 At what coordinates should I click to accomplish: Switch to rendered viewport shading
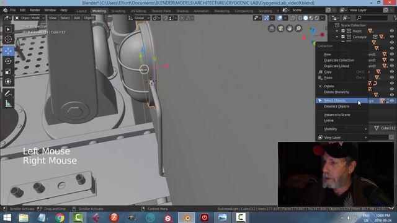[x=317, y=18]
